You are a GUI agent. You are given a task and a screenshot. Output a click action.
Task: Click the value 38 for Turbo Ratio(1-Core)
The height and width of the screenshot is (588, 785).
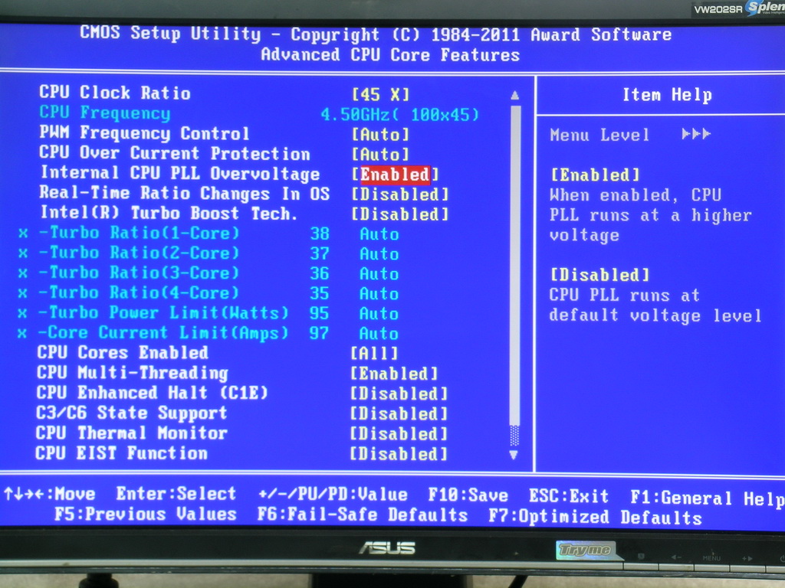point(320,234)
